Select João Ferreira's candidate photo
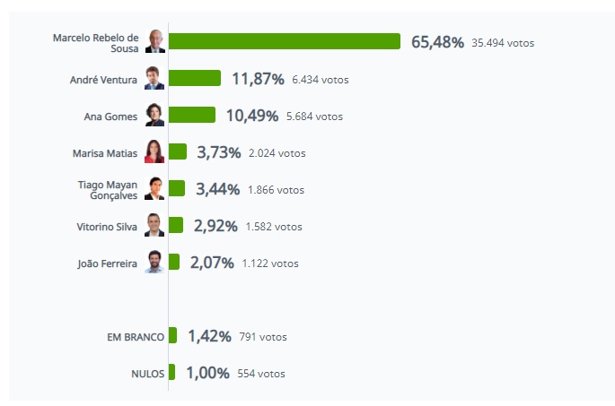Viewport: 615px width, 406px height. click(x=155, y=263)
